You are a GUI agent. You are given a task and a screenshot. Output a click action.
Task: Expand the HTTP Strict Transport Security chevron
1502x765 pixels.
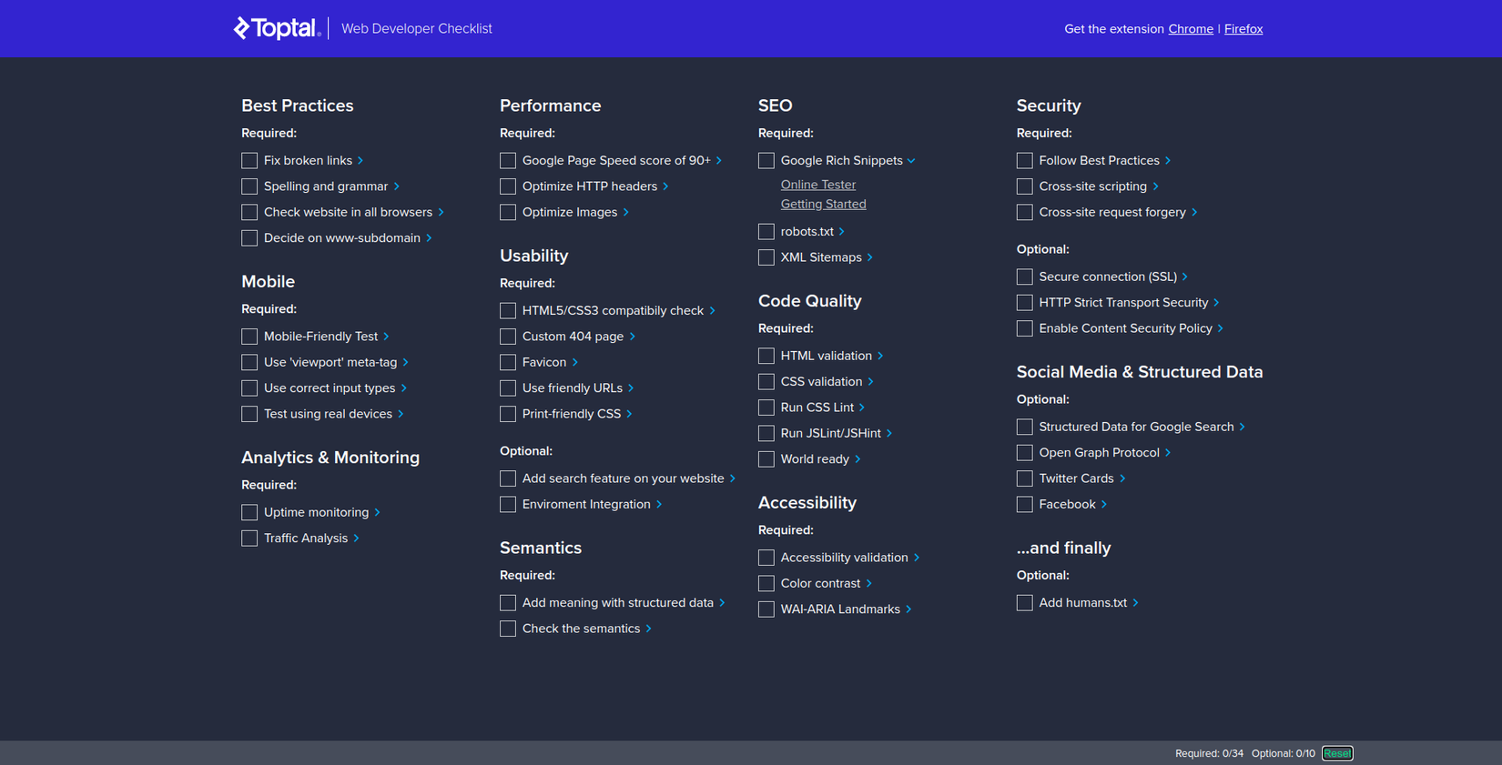click(1217, 303)
